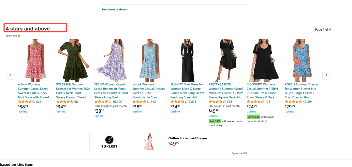
Task: Open the See more reviews link
Action: [x=114, y=9]
